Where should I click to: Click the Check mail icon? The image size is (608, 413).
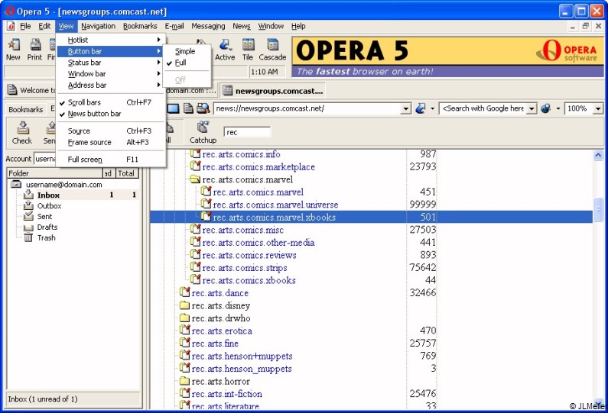click(22, 127)
